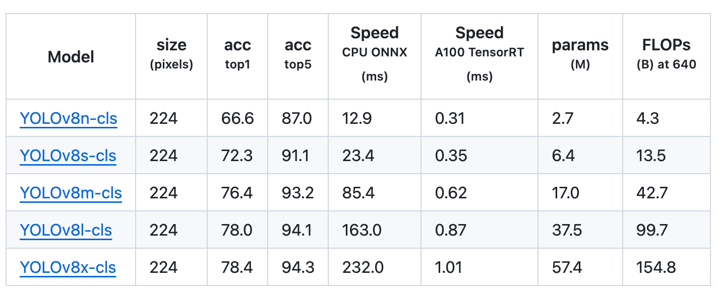
Task: Select the Speed CPU ONNX header
Action: tap(375, 54)
